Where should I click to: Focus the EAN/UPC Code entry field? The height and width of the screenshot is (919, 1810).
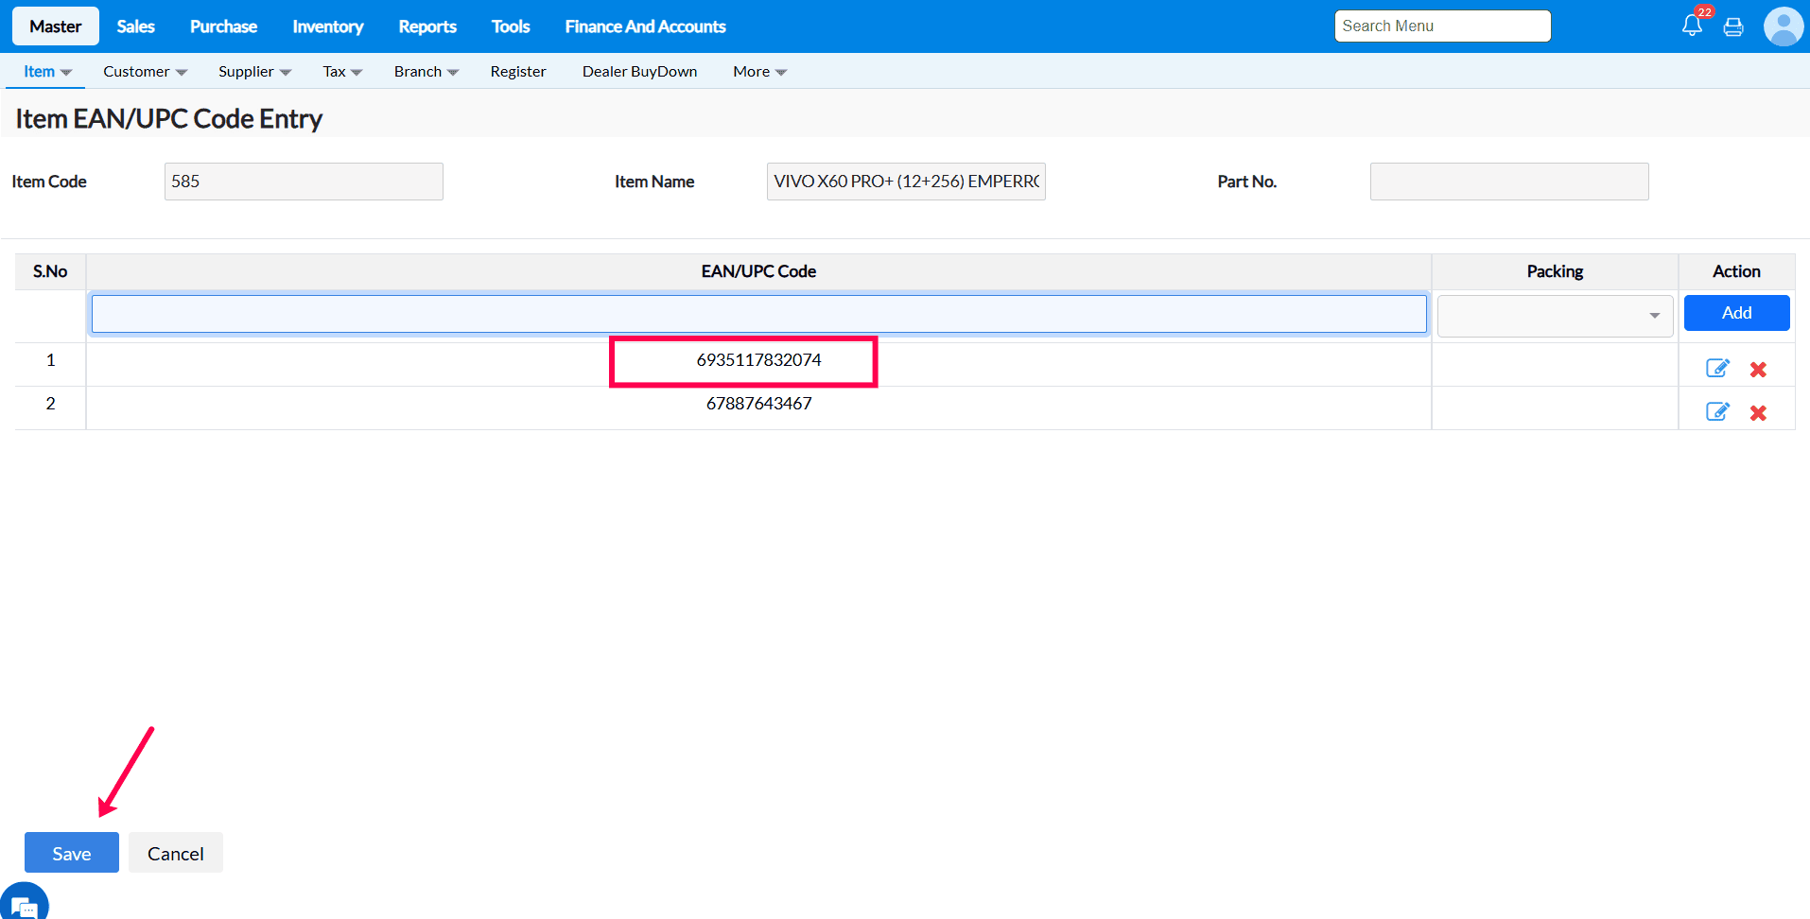(x=758, y=314)
